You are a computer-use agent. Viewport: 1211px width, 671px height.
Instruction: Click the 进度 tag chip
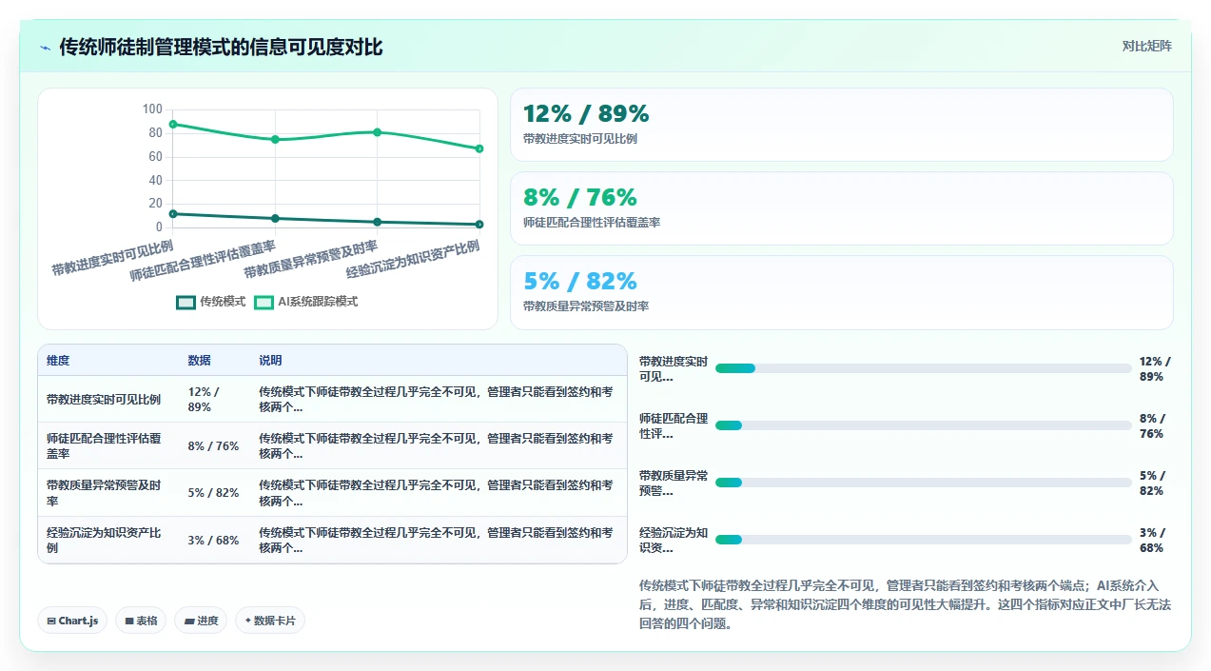[201, 621]
